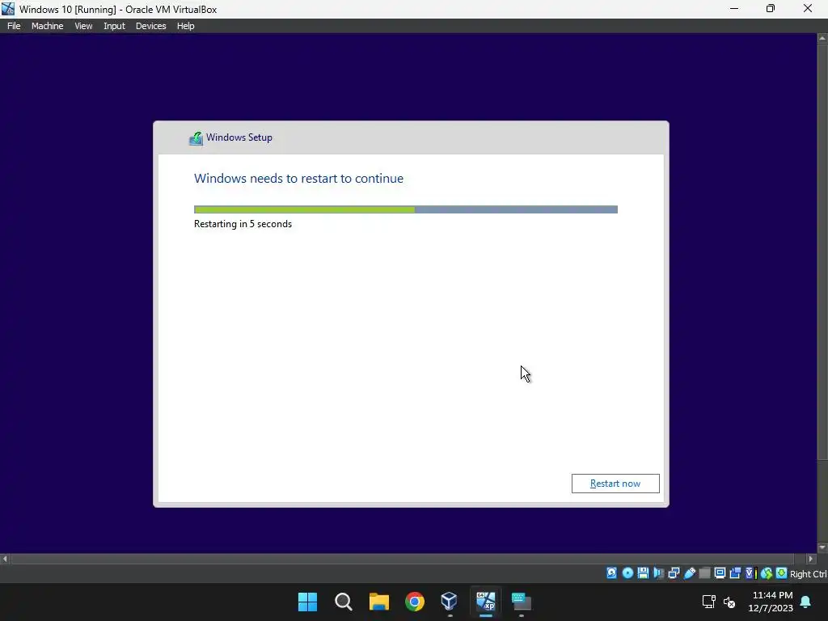Click the Right Ctrl host key label
The height and width of the screenshot is (621, 828).
pos(809,574)
